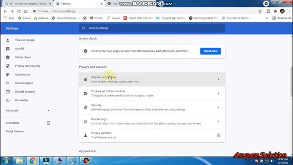Expand Clear browsing data arrow
293x165 pixels.
[x=218, y=79]
